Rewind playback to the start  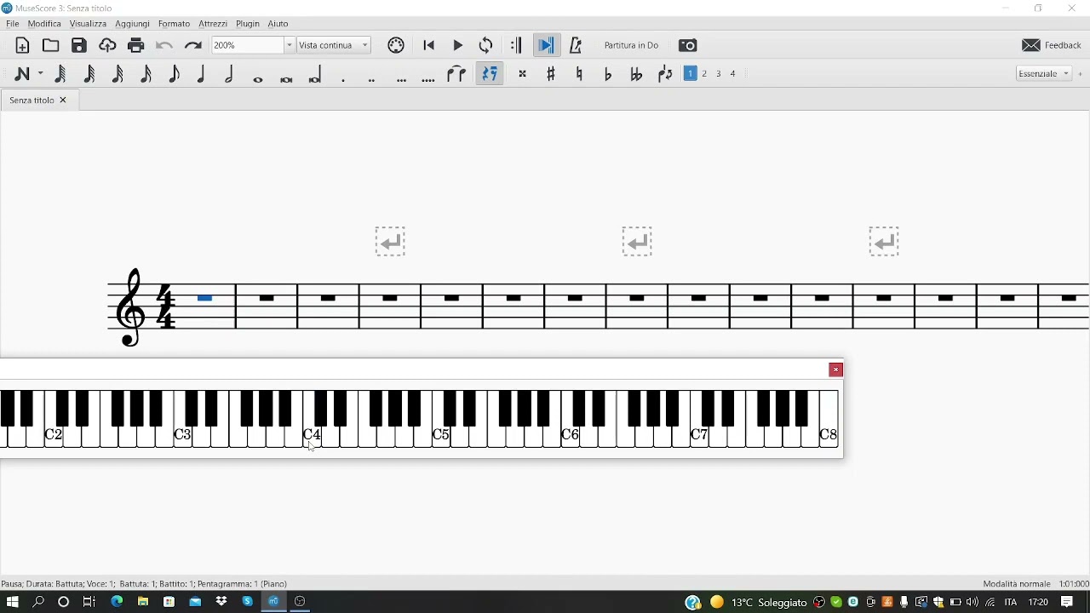(x=430, y=46)
